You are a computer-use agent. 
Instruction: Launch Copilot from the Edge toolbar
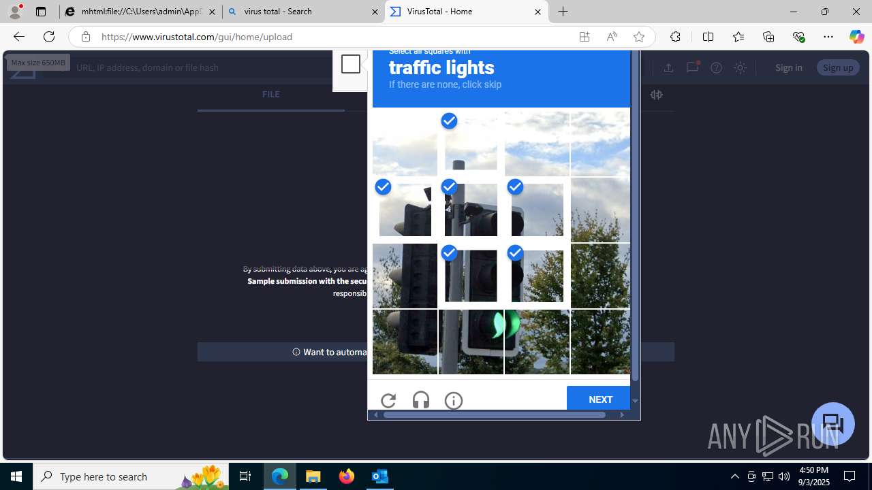point(856,37)
